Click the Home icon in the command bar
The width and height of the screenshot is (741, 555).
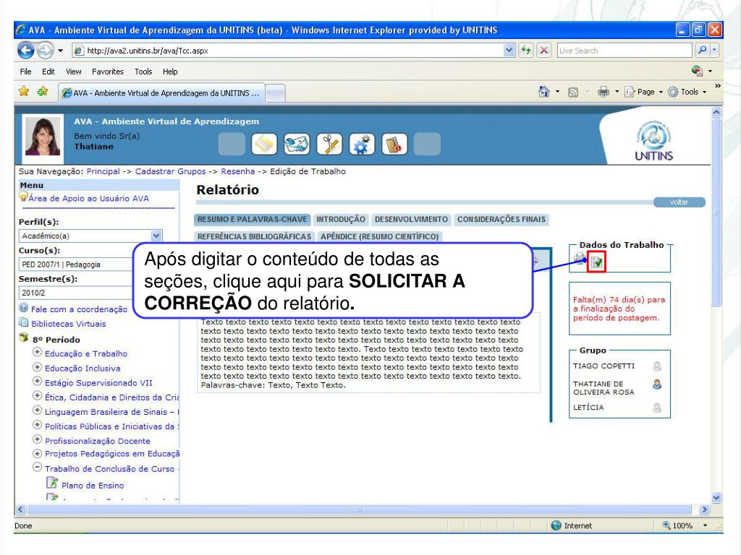click(544, 92)
